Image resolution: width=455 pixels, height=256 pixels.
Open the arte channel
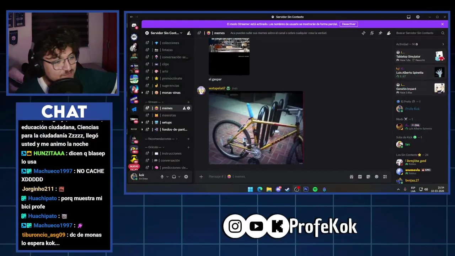[167, 71]
